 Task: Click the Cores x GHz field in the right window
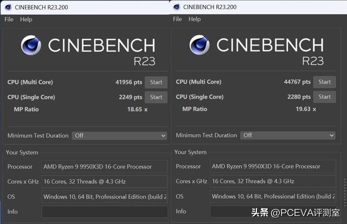pos(273,181)
